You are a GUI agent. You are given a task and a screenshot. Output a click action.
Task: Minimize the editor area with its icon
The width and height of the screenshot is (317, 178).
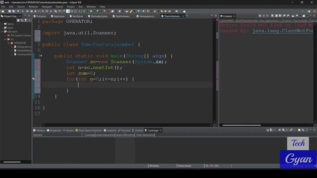[211, 16]
